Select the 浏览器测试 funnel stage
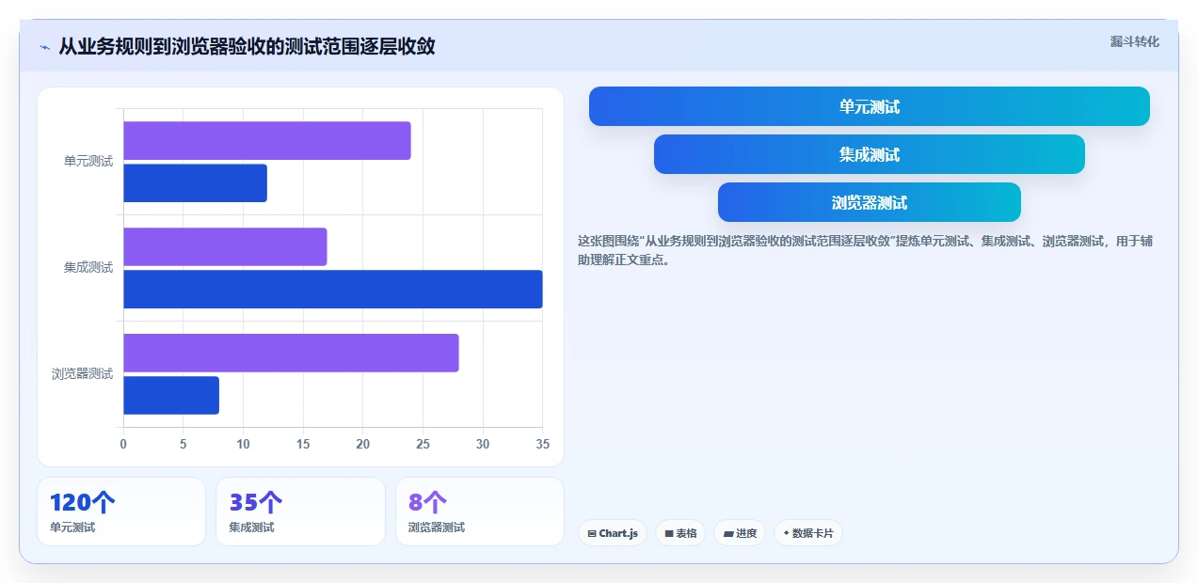Viewport: 1198px width, 583px height. click(869, 202)
